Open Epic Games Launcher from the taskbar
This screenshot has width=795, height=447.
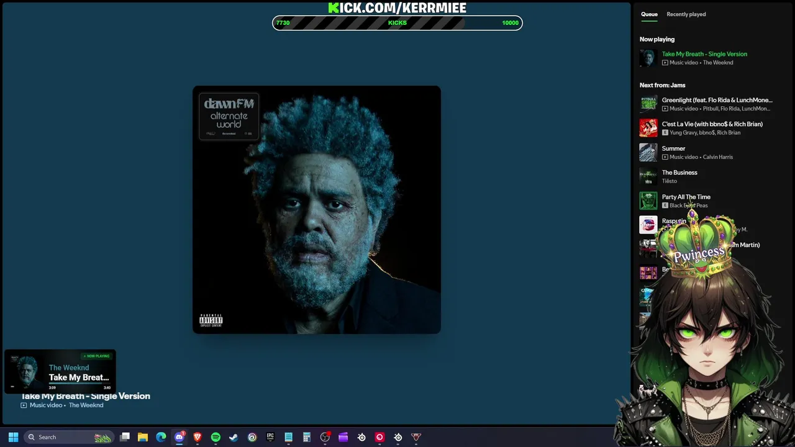point(270,437)
